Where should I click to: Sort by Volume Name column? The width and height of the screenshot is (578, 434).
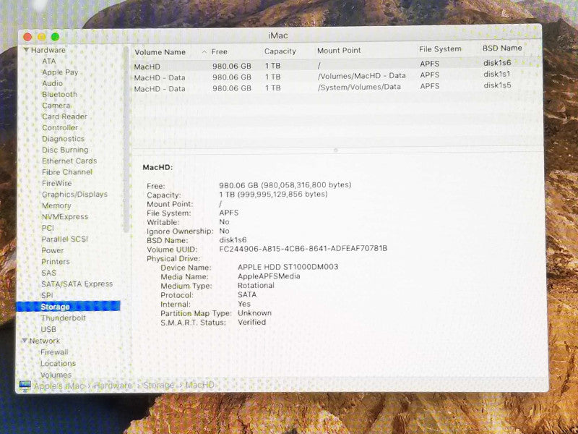160,52
